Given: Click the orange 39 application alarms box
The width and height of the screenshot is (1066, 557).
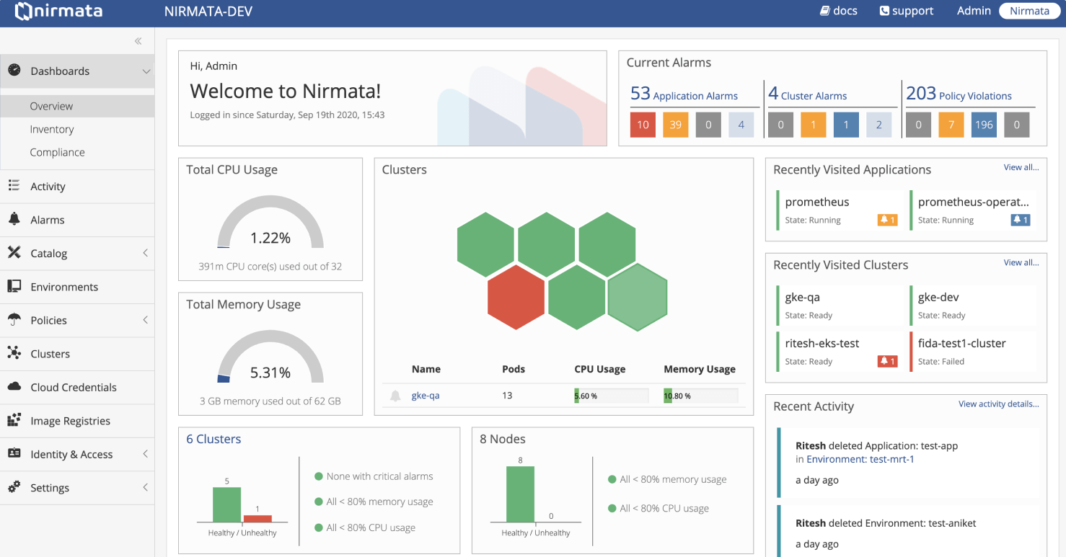Looking at the screenshot, I should point(676,125).
